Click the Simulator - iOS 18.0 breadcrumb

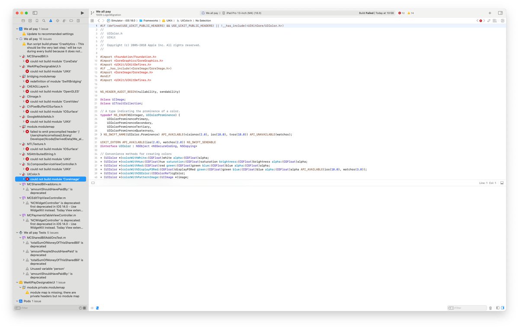[x=121, y=20]
